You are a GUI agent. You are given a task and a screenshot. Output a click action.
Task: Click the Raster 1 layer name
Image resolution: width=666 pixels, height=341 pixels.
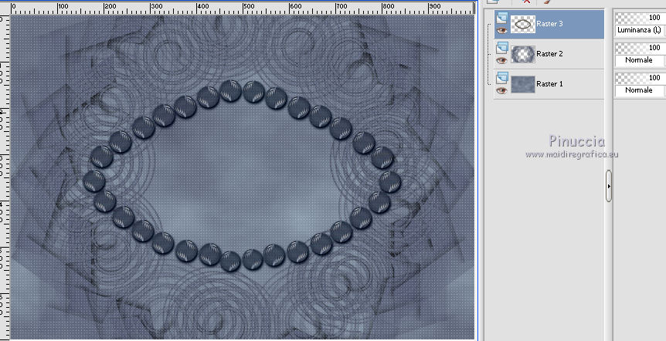[549, 84]
